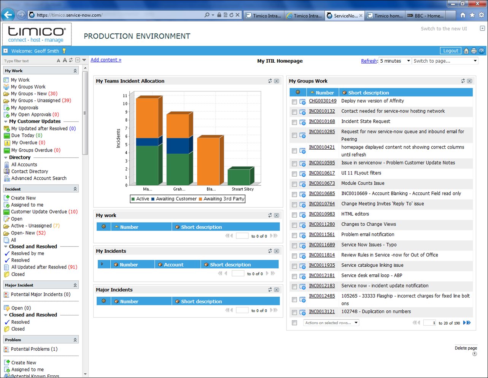Open the Advanced Account Search module

click(x=39, y=179)
